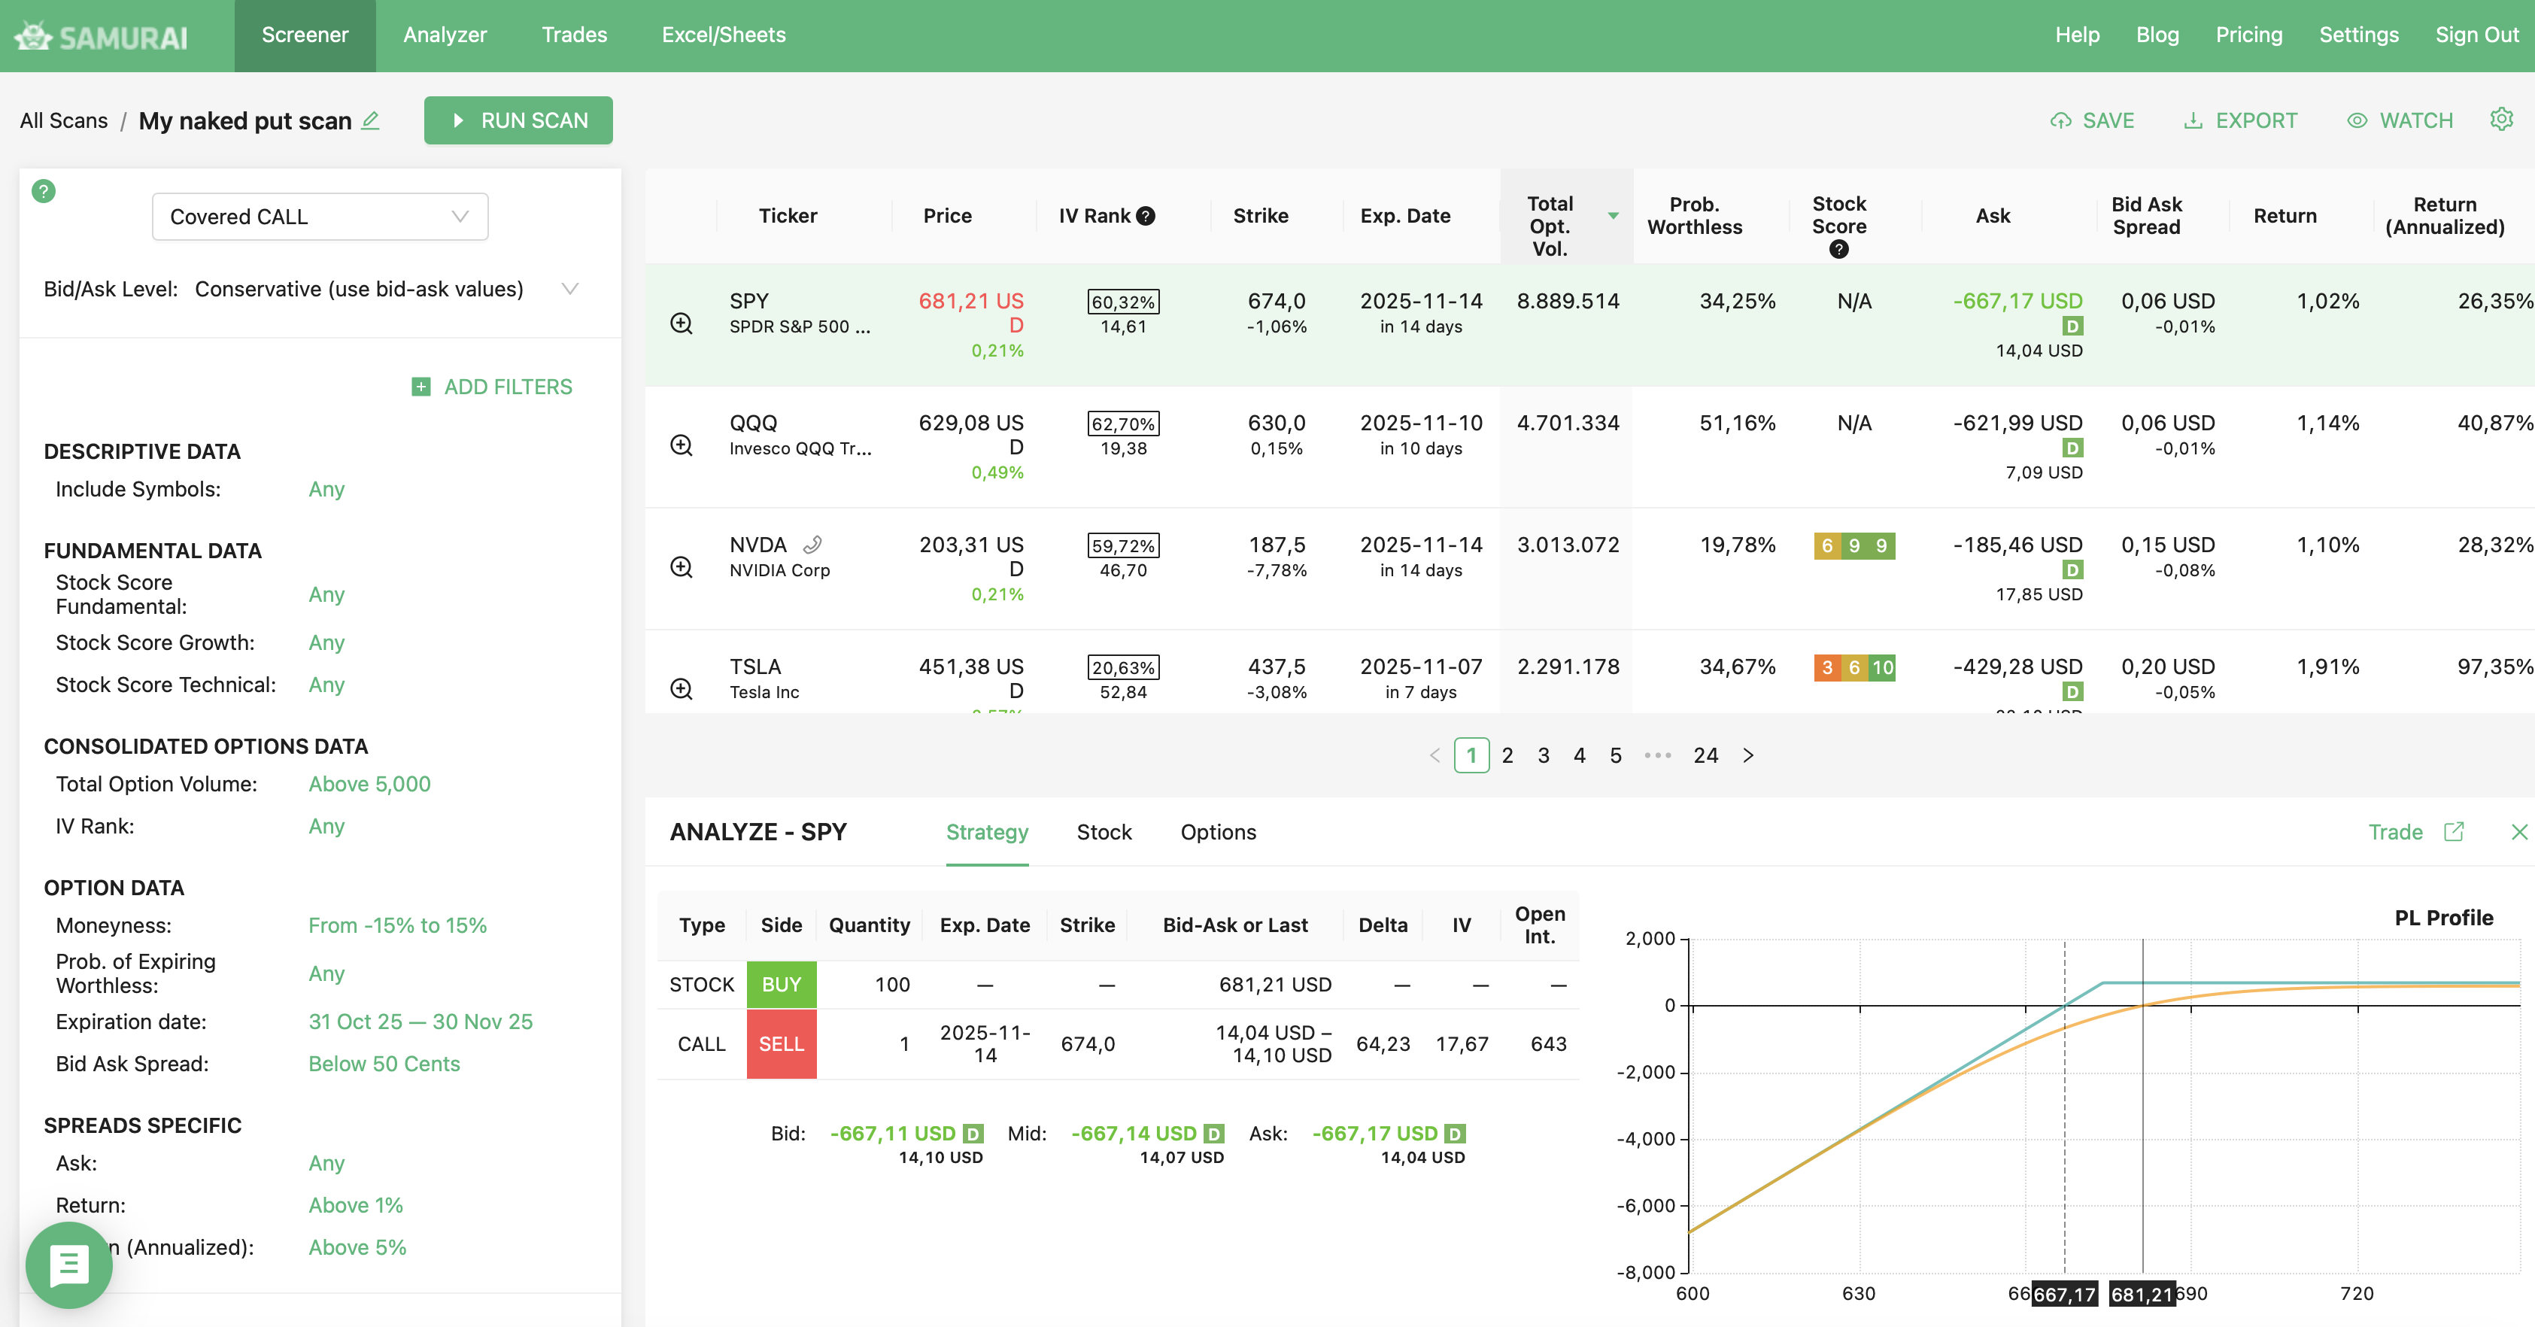The height and width of the screenshot is (1327, 2535).
Task: Open the Options tab in Analyze panel
Action: tap(1217, 832)
